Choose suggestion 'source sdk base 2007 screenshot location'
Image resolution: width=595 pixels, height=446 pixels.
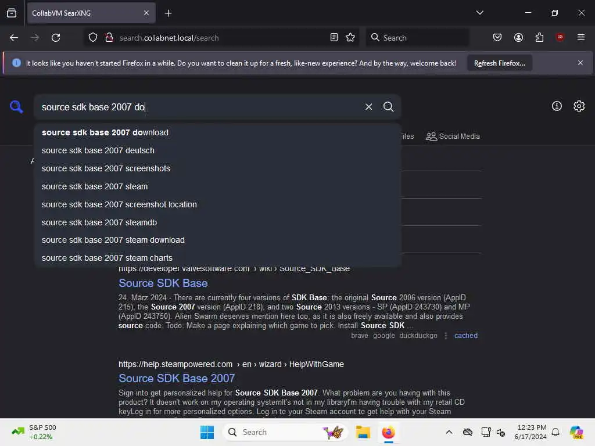click(217, 204)
